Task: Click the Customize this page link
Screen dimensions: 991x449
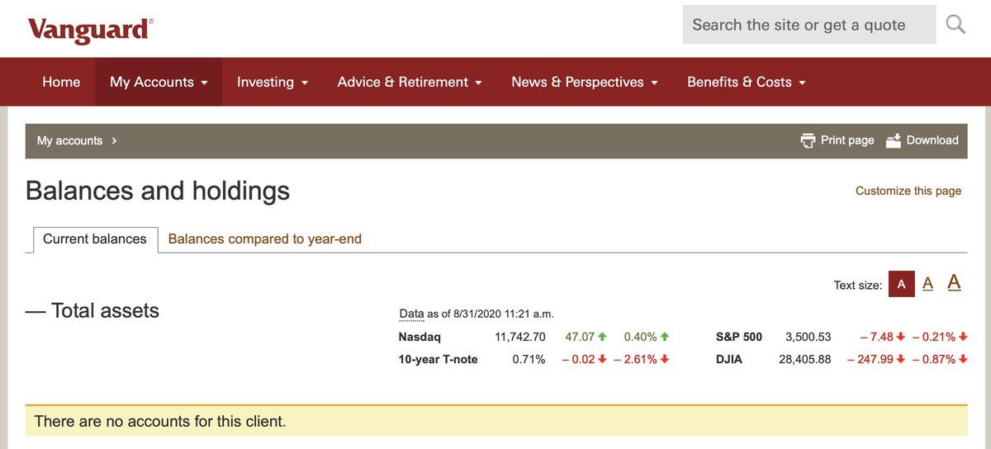Action: click(908, 191)
